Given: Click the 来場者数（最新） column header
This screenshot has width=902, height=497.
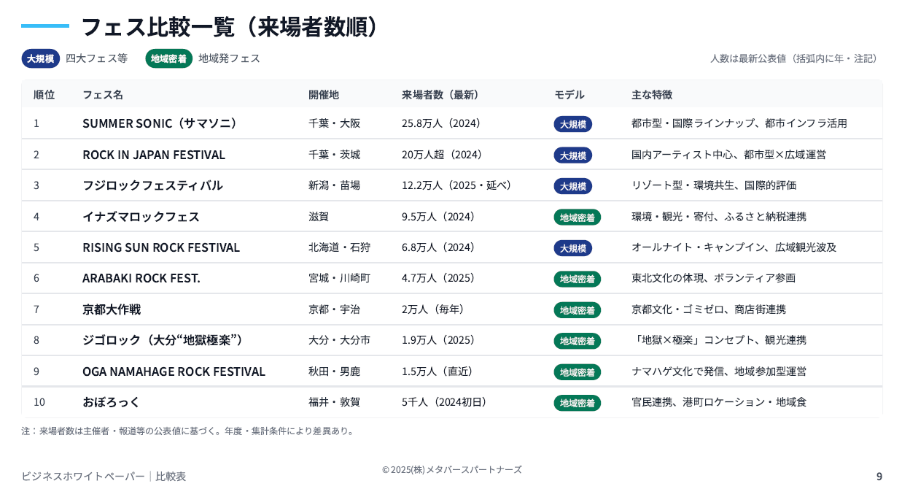Looking at the screenshot, I should click(440, 95).
